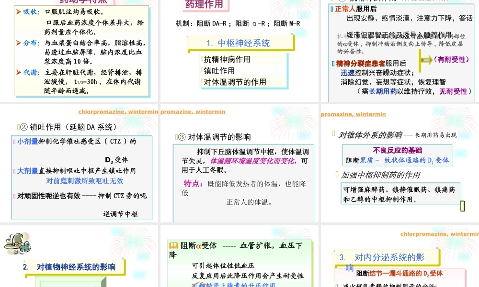Image resolution: width=479 pixels, height=287 pixels.
Task: Select the "药理作用" title banner
Action: click(x=205, y=6)
